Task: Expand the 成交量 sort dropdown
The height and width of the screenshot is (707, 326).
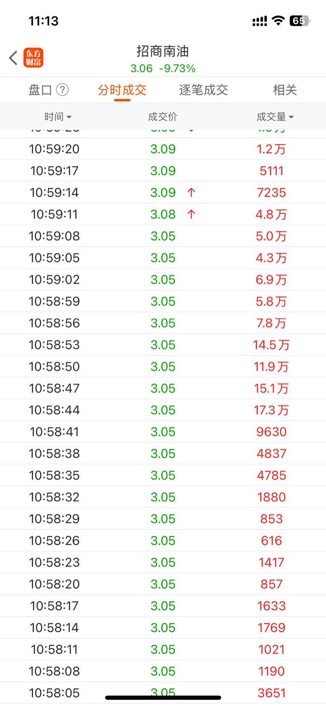Action: coord(275,116)
